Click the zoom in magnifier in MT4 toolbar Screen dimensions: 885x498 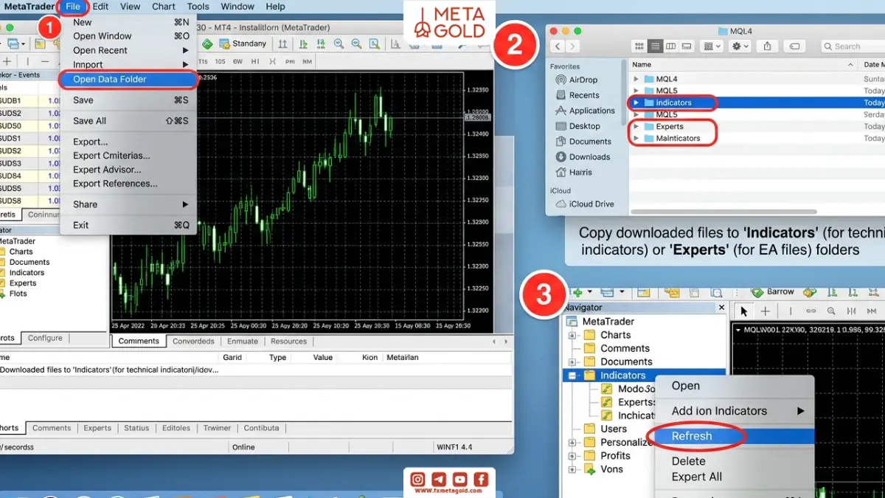tap(339, 44)
